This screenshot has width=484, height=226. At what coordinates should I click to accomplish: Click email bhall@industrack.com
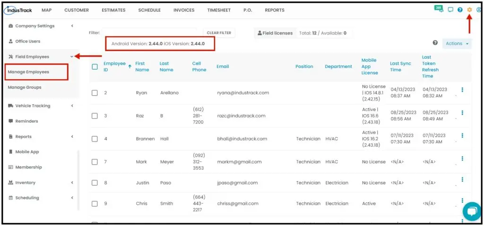pyautogui.click(x=242, y=139)
